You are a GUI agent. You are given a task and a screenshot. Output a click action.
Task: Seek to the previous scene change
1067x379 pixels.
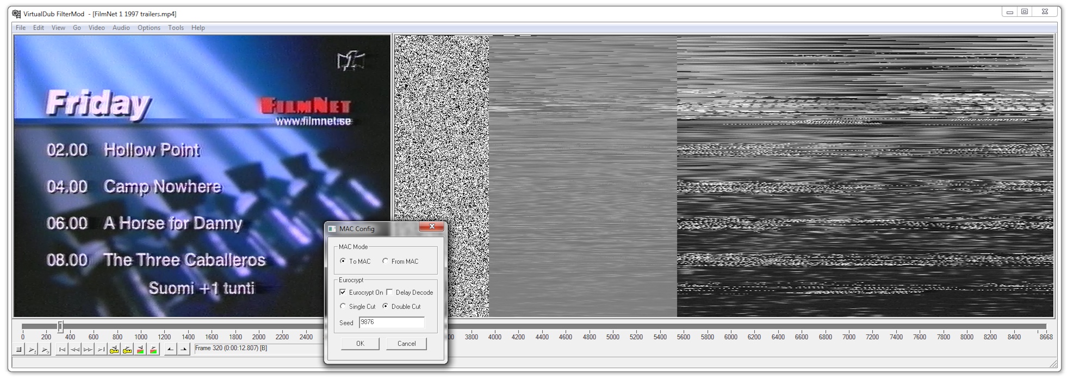click(140, 350)
